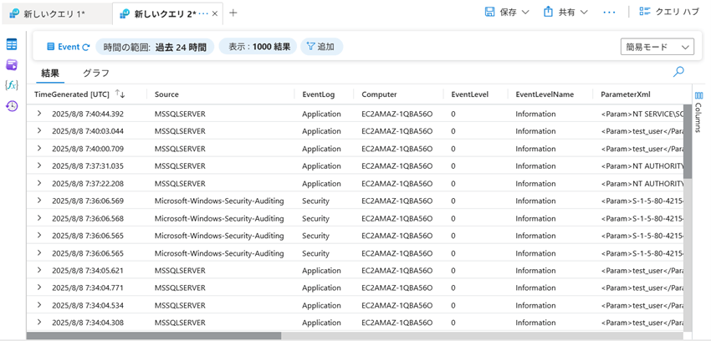Add a new query tab with plus

(233, 13)
